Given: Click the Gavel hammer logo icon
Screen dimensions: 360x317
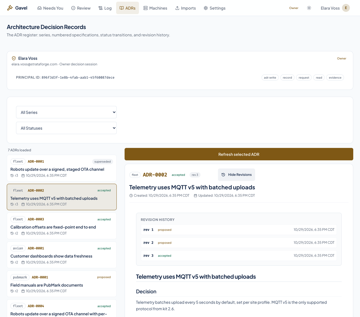Looking at the screenshot, I should [10, 8].
